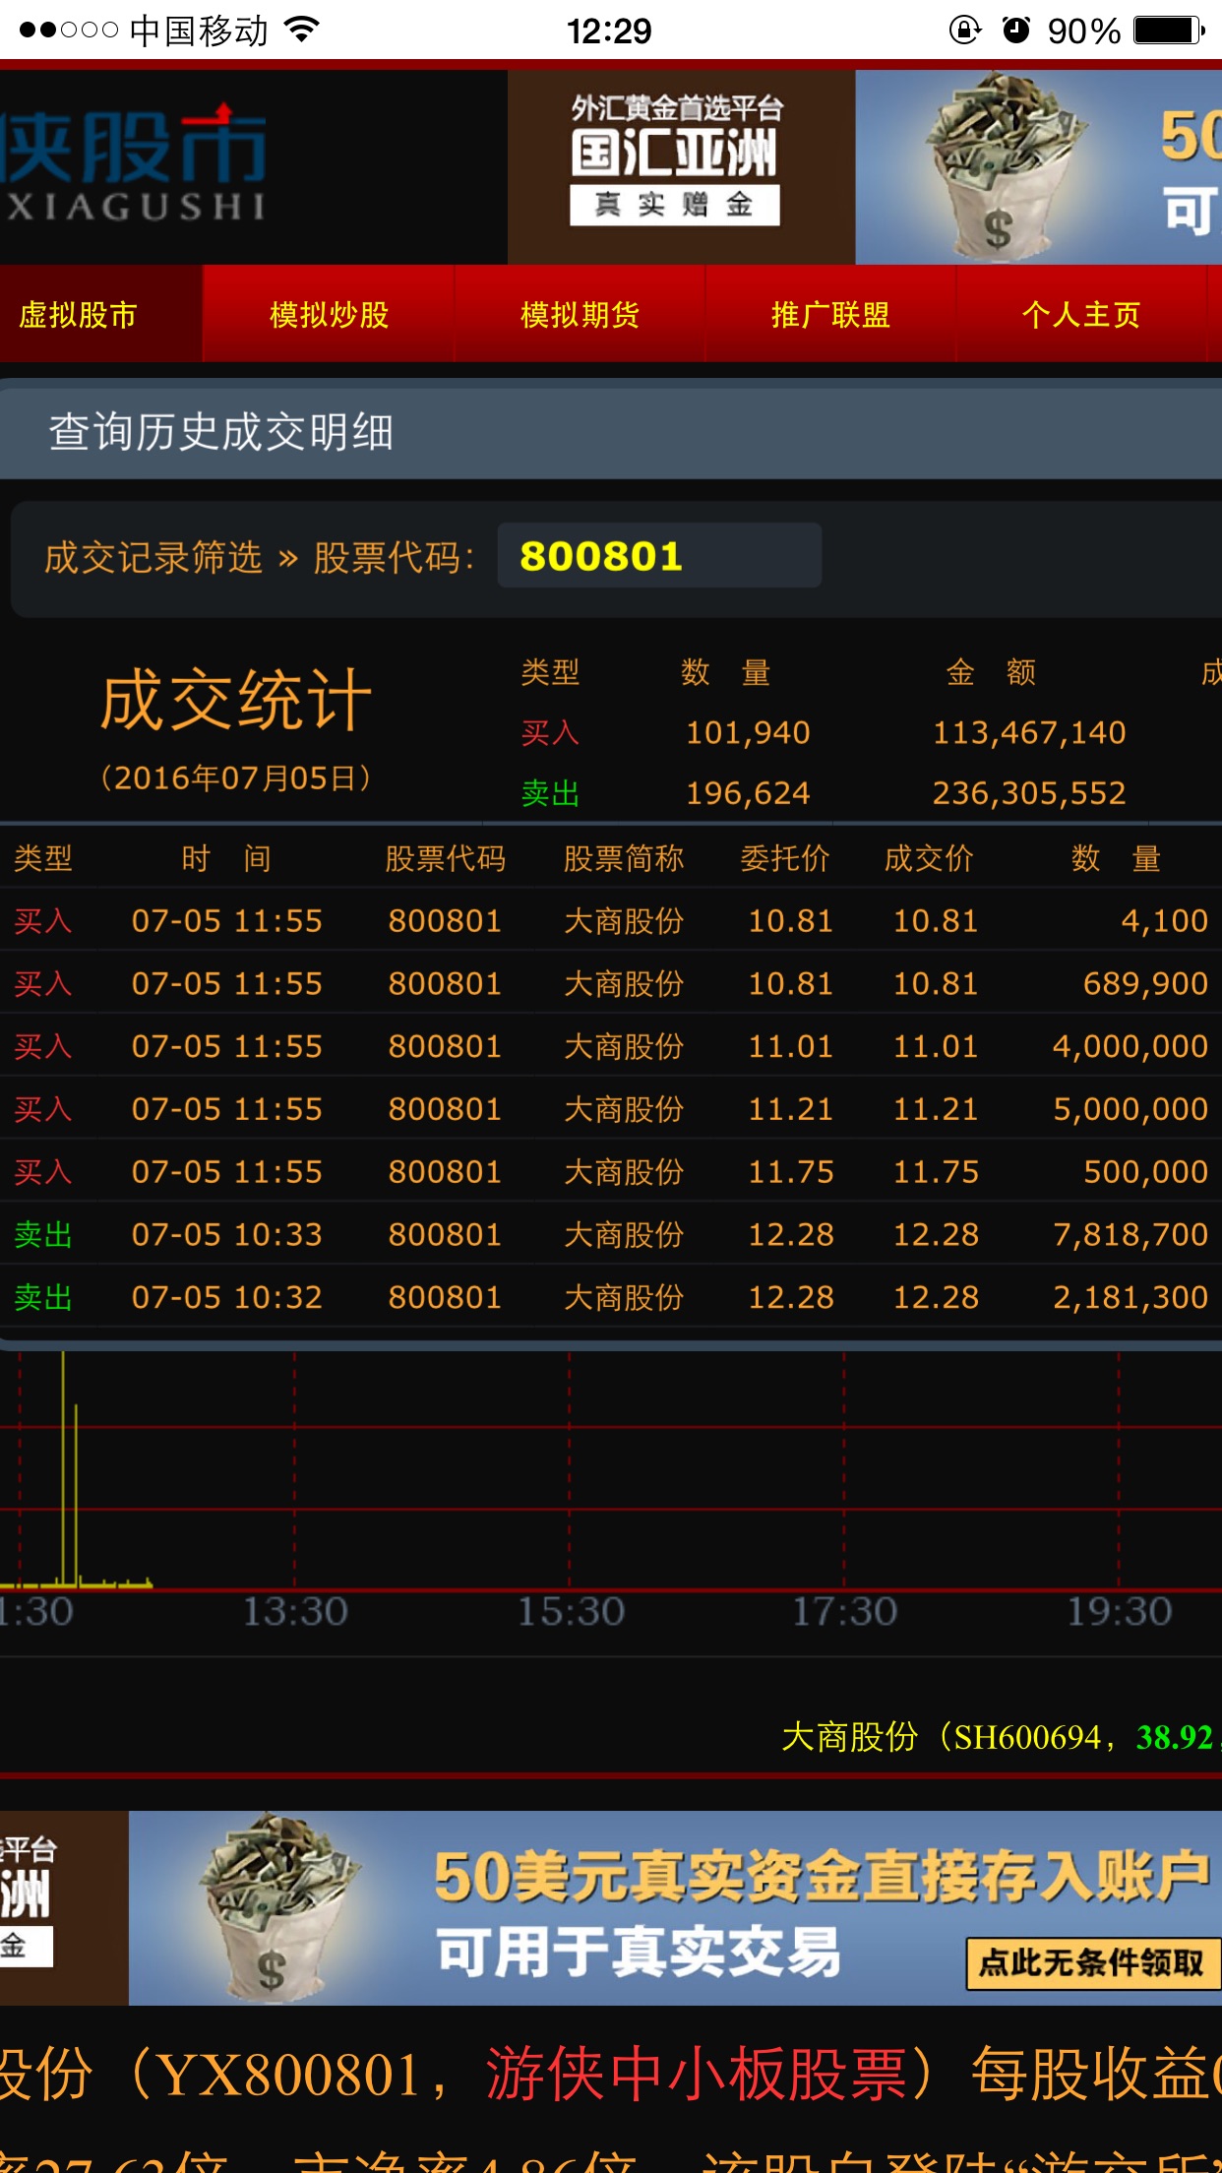Screen dimensions: 1222x2173
Task: Go to the 推广联盟 page
Action: point(830,315)
